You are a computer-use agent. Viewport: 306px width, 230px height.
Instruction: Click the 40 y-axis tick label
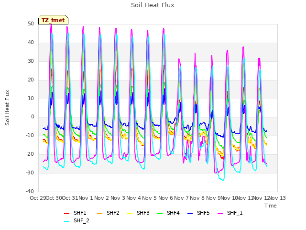(x=31, y=43)
